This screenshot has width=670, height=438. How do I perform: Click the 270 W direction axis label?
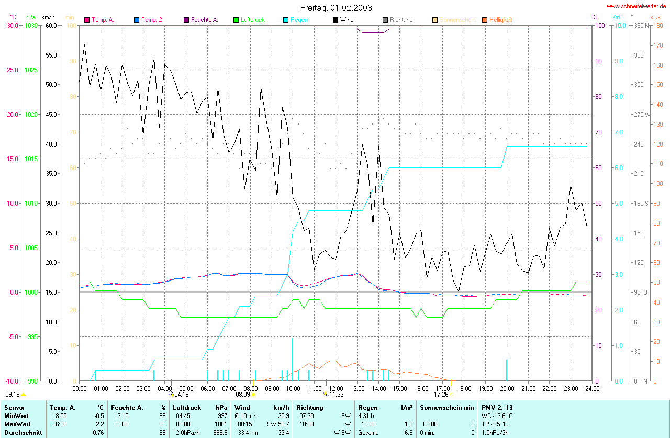[x=643, y=115]
